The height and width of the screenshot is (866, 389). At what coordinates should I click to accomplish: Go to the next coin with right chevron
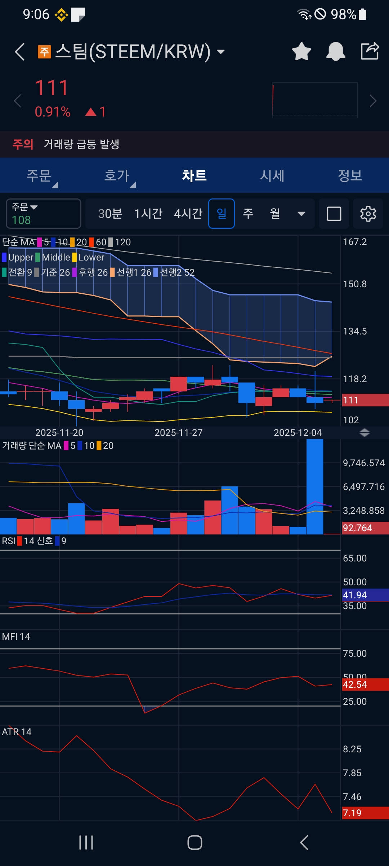(373, 101)
